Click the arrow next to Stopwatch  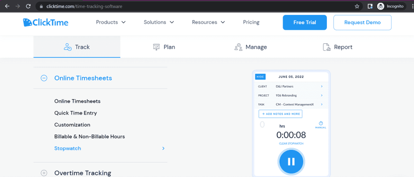pos(164,148)
